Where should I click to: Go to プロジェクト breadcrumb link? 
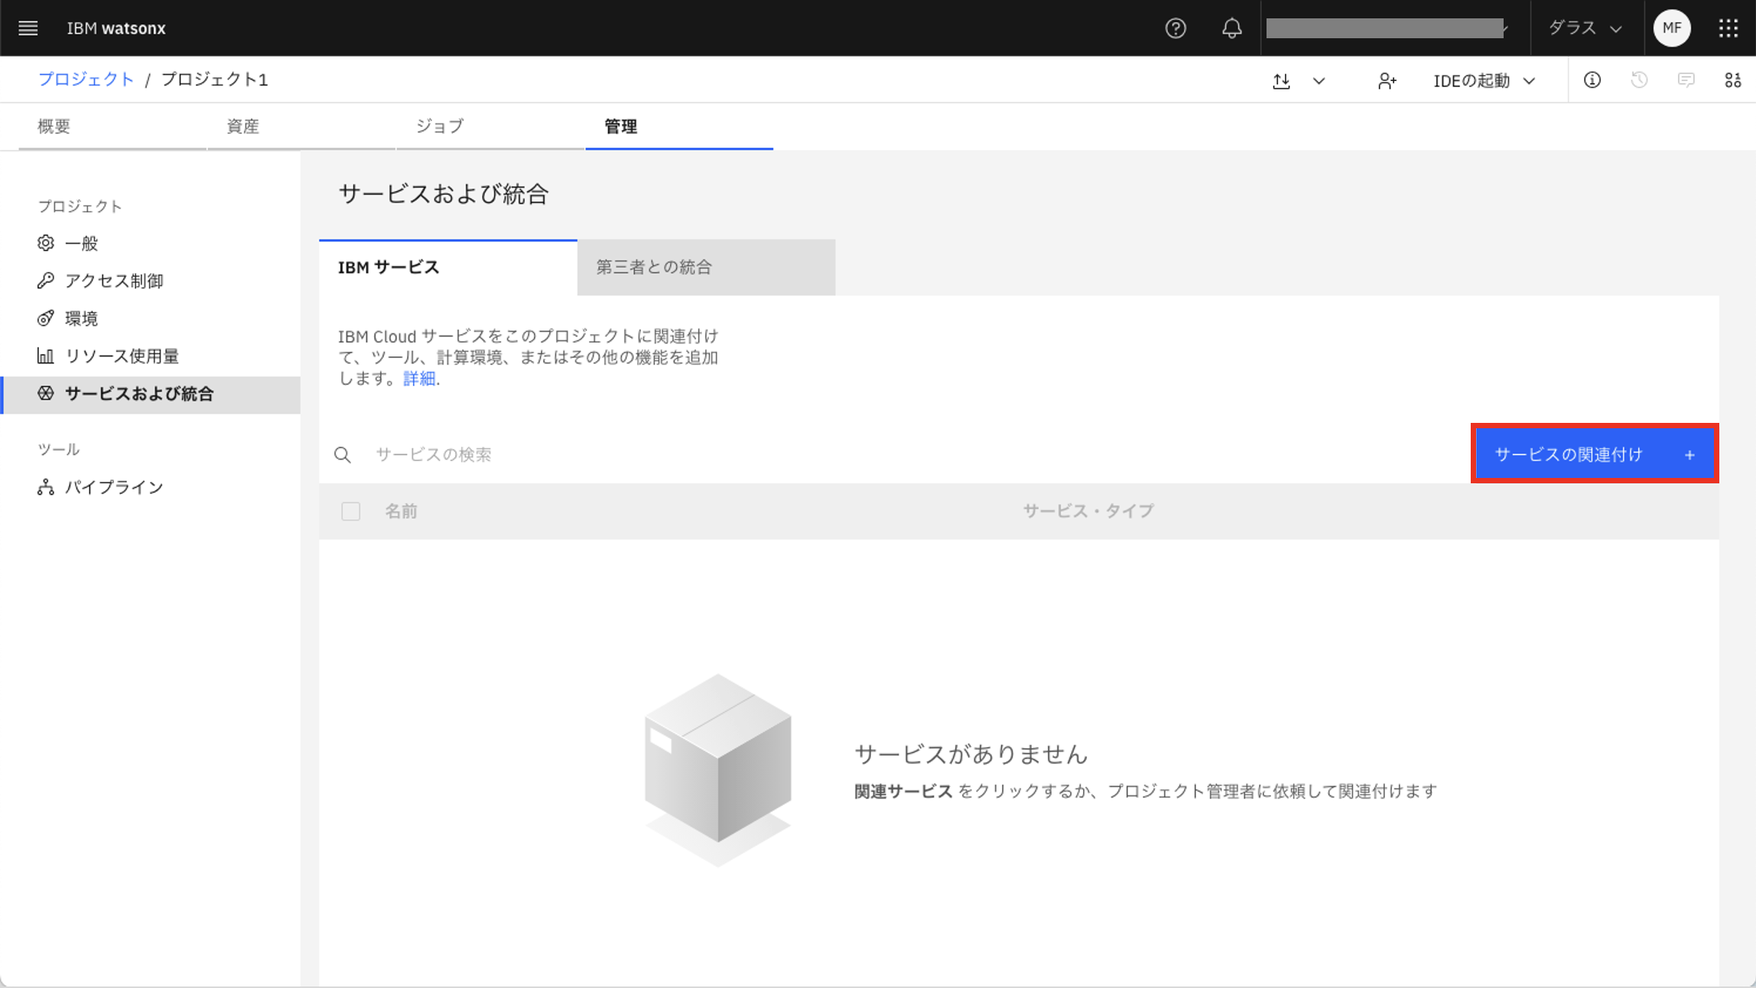(x=86, y=80)
